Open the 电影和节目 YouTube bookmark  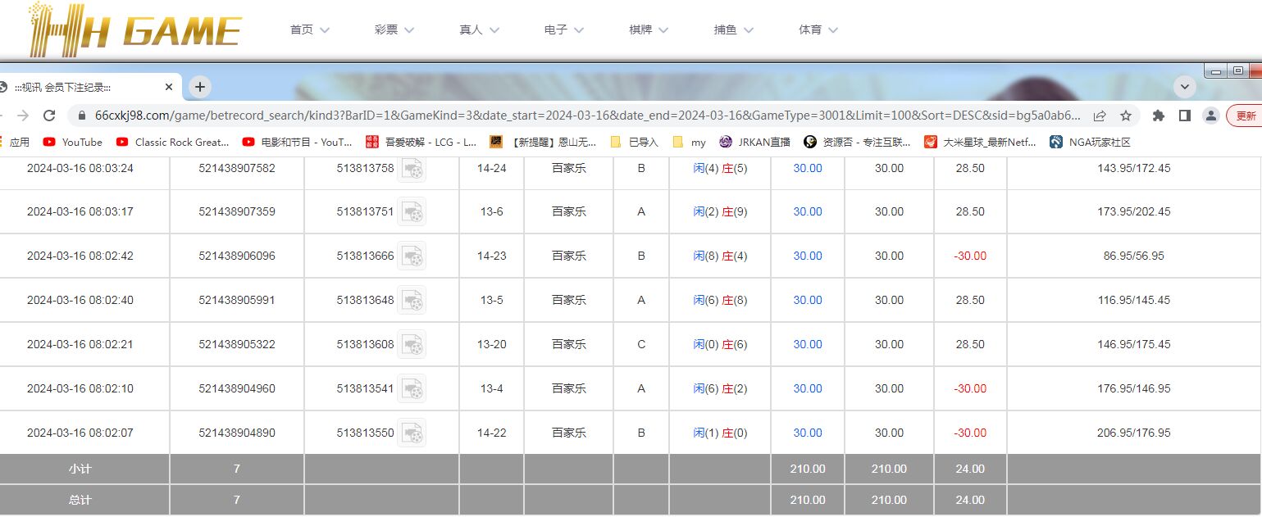click(x=298, y=142)
